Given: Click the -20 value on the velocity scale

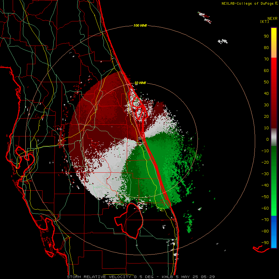Looking at the screenshot, I should point(265,162).
